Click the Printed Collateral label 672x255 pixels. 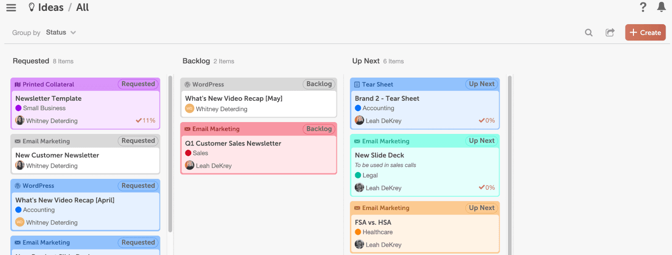point(48,85)
